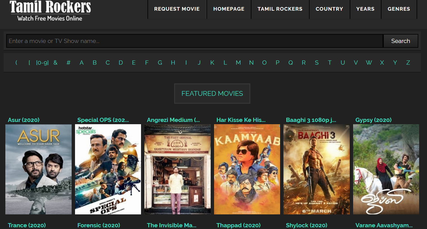Screen dimensions: 427x229
Task: Filter movies starting with letter T
Action: pyautogui.click(x=330, y=63)
